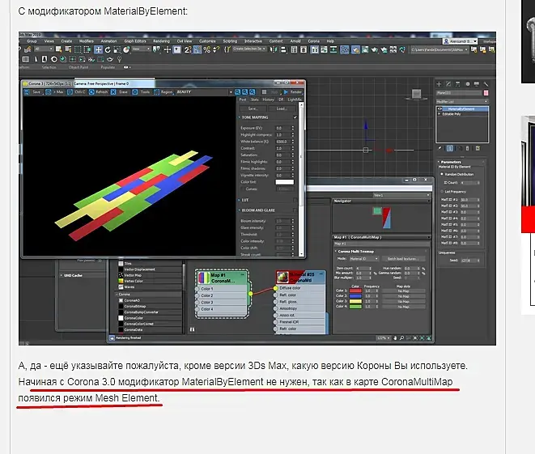
Task: Open the Rendering menu
Action: tap(161, 41)
